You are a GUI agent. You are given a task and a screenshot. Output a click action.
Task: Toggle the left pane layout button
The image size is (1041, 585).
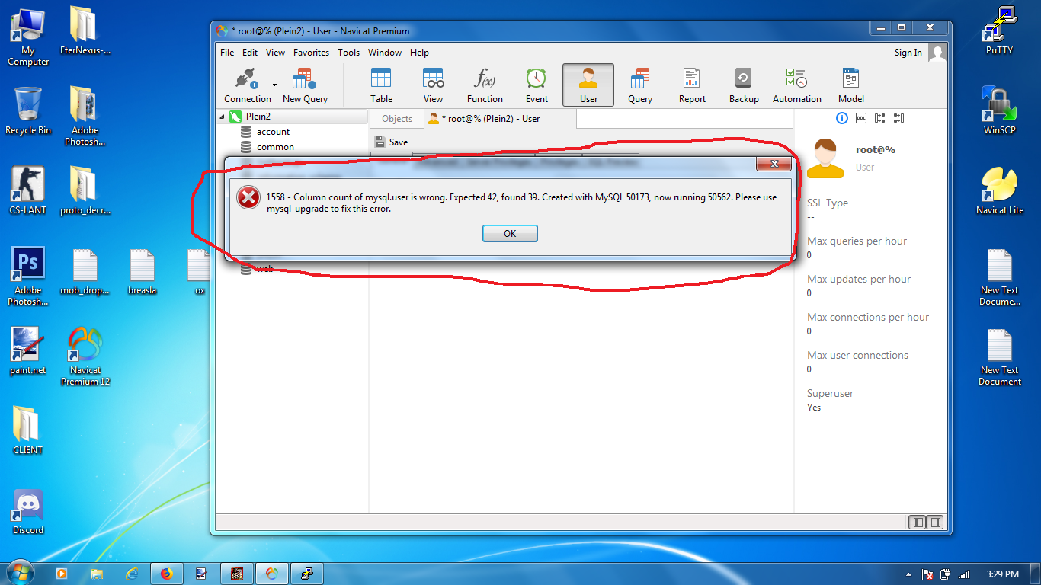click(x=918, y=523)
